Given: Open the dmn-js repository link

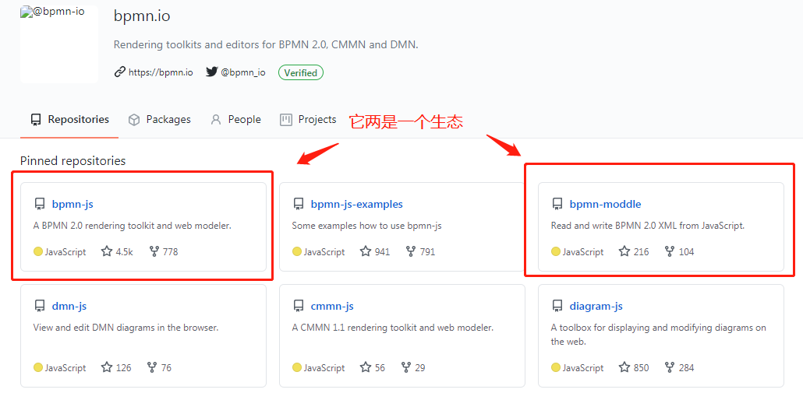Looking at the screenshot, I should (69, 306).
